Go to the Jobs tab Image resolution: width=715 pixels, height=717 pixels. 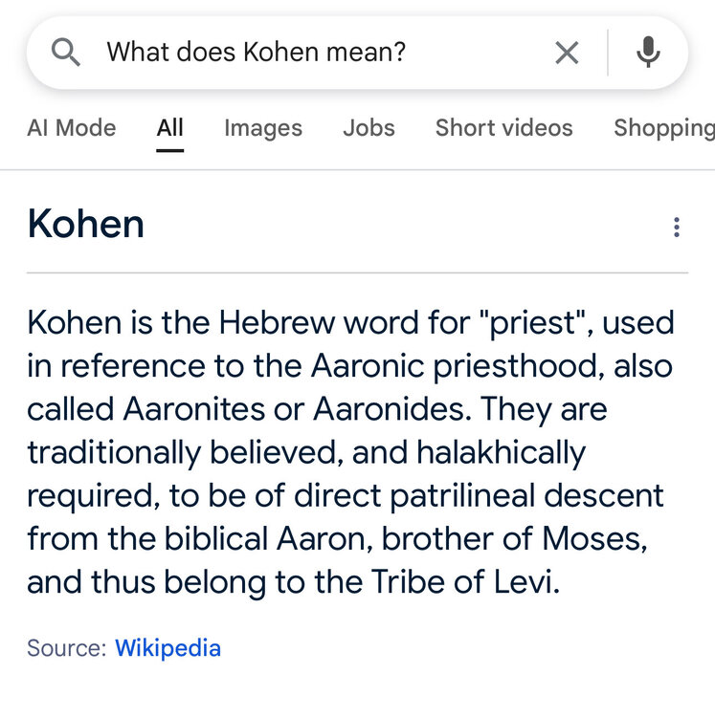369,128
